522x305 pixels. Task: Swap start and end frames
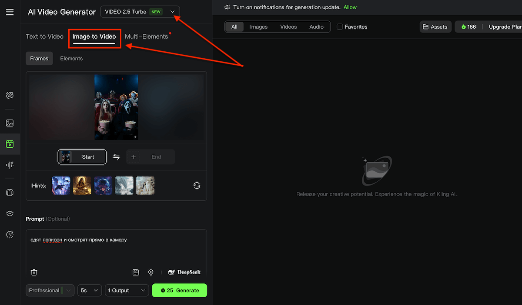click(116, 157)
